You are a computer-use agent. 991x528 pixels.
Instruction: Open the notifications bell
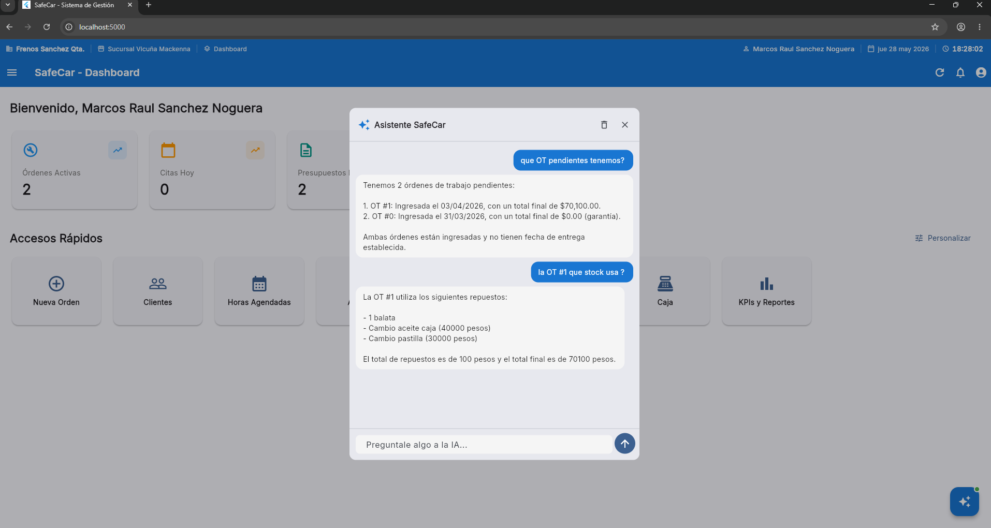(960, 72)
